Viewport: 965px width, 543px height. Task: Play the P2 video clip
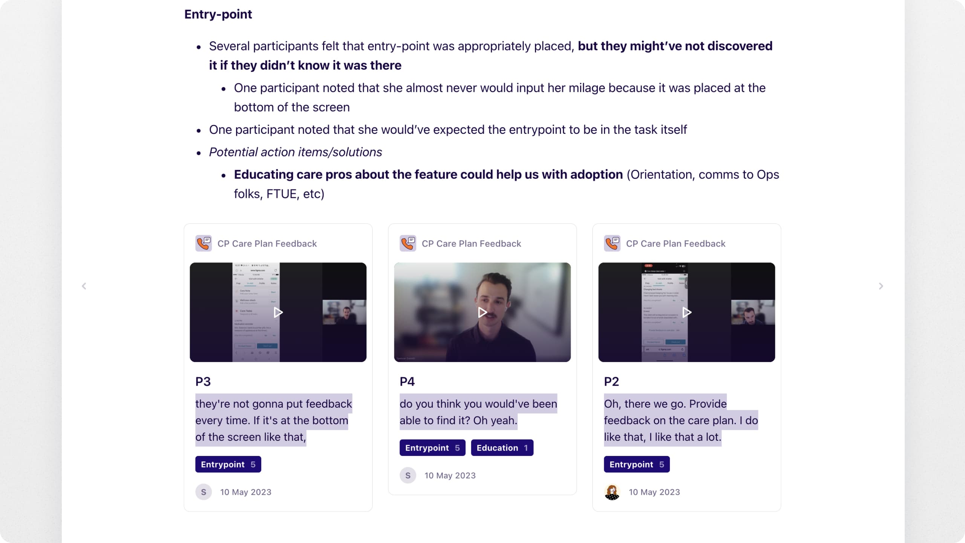(687, 312)
